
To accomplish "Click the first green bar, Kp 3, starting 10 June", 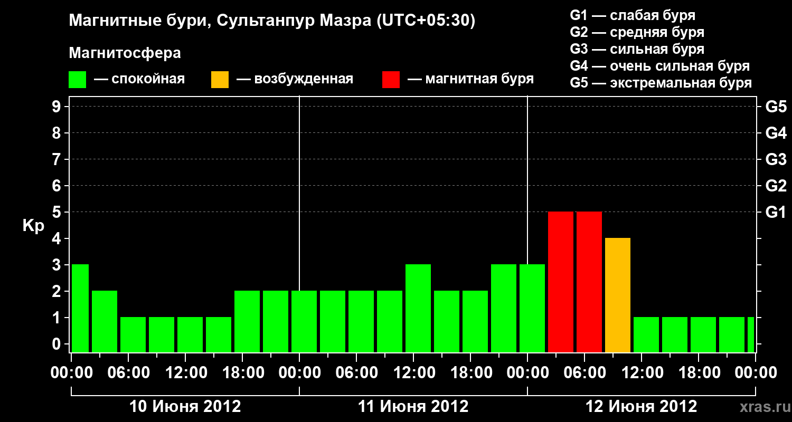I will point(80,309).
